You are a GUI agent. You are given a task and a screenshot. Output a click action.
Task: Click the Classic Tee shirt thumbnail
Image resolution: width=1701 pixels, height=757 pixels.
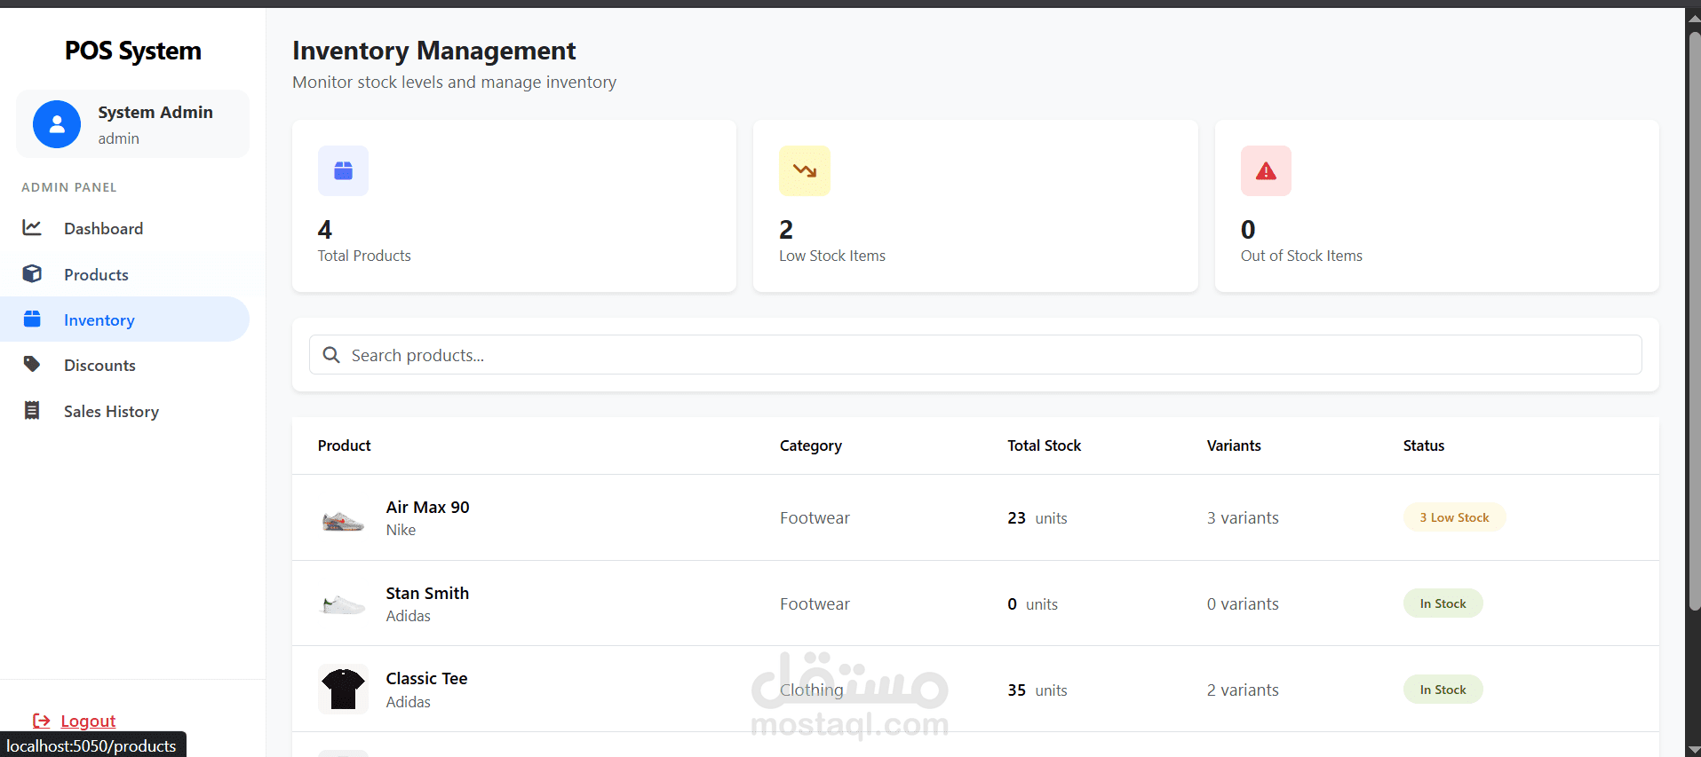[343, 690]
